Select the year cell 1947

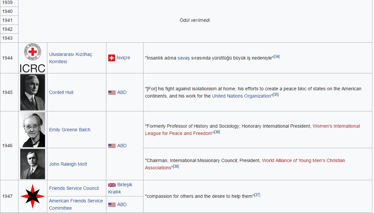(9, 196)
